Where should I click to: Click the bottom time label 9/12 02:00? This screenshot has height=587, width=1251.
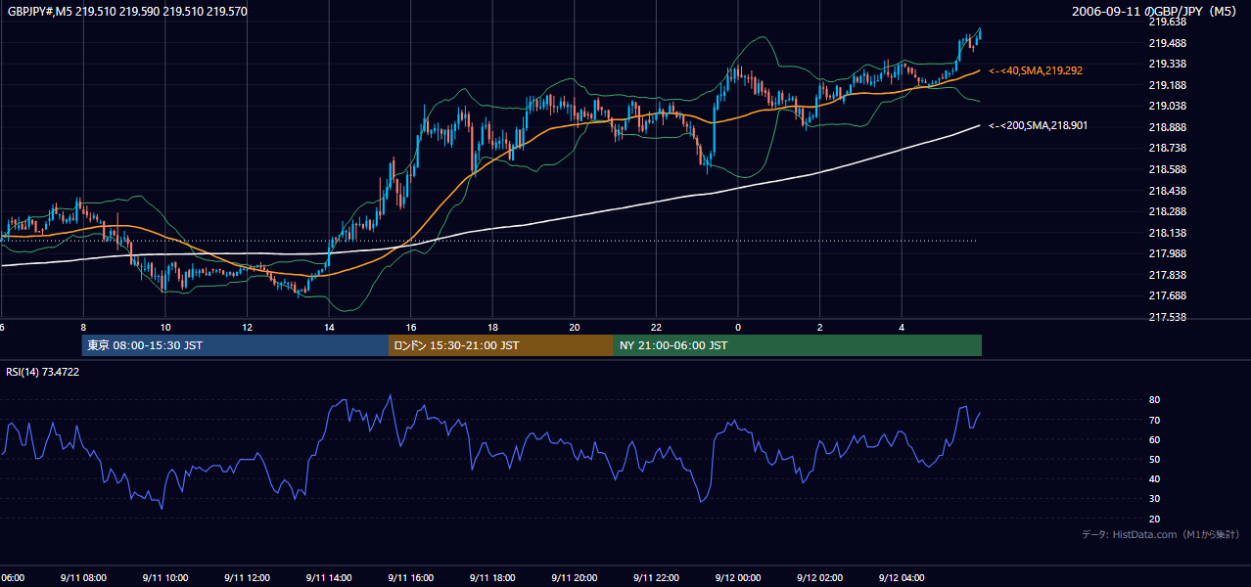click(820, 577)
